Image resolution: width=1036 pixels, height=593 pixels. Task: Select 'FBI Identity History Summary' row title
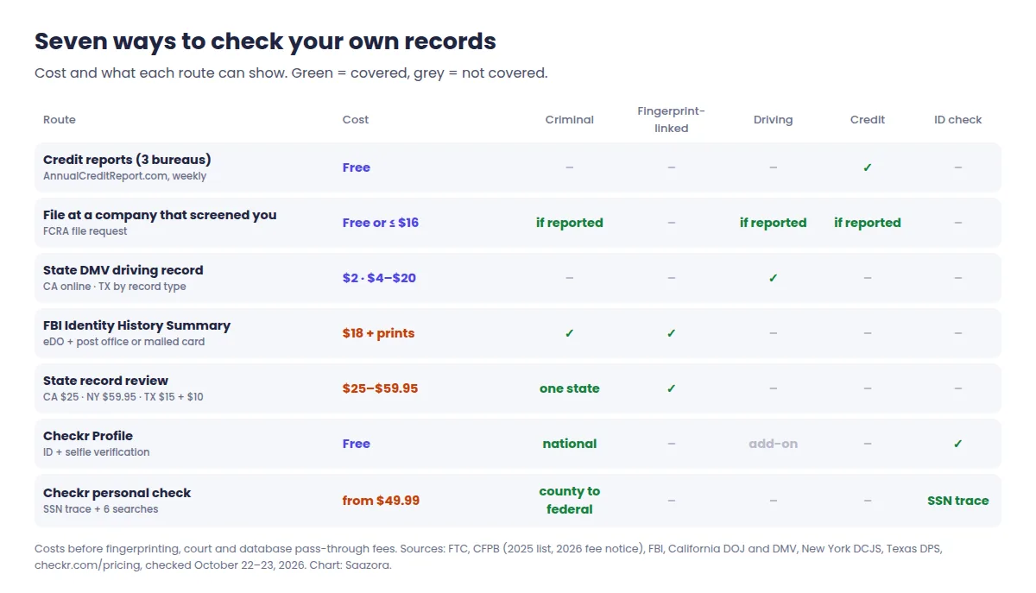coord(136,325)
